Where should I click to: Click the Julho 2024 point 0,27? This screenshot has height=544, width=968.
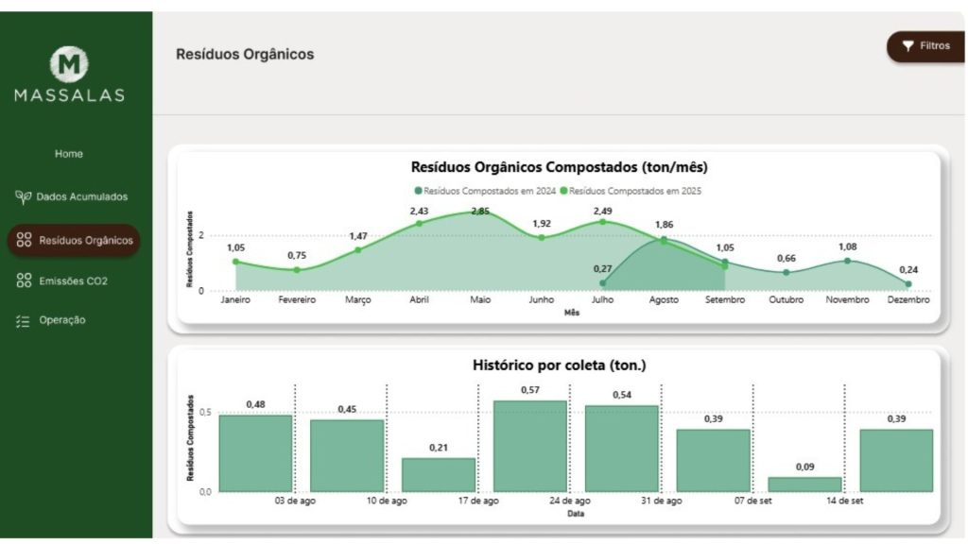pyautogui.click(x=602, y=283)
